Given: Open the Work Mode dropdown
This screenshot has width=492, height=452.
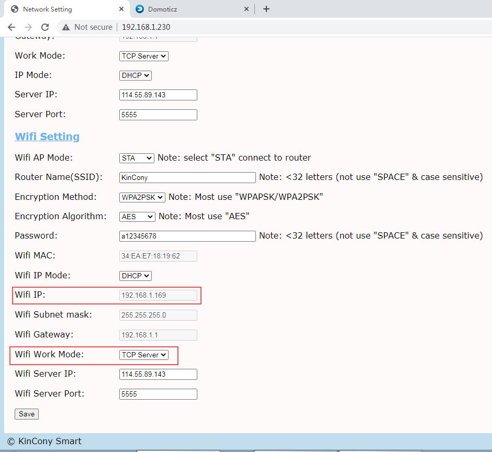Looking at the screenshot, I should point(144,56).
